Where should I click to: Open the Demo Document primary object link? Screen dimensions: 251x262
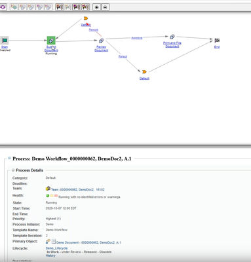88,242
